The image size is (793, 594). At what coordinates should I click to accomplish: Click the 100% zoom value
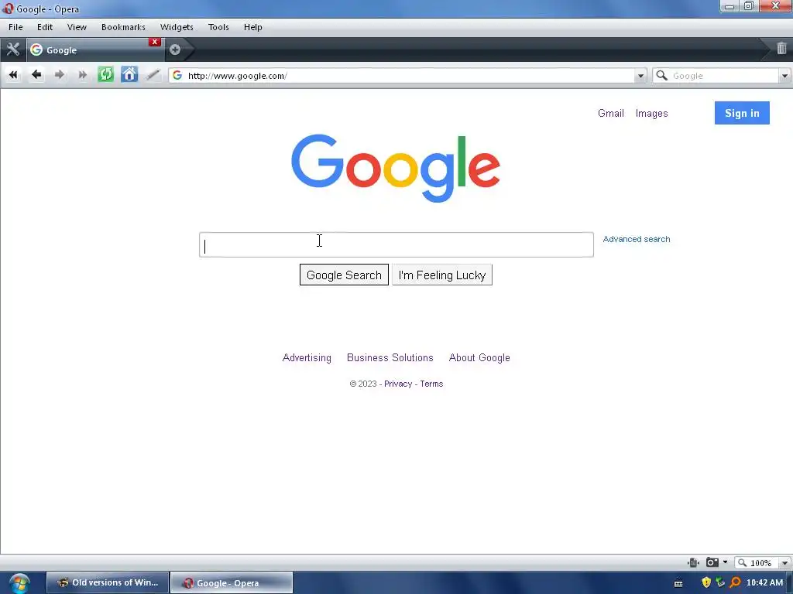pos(760,563)
